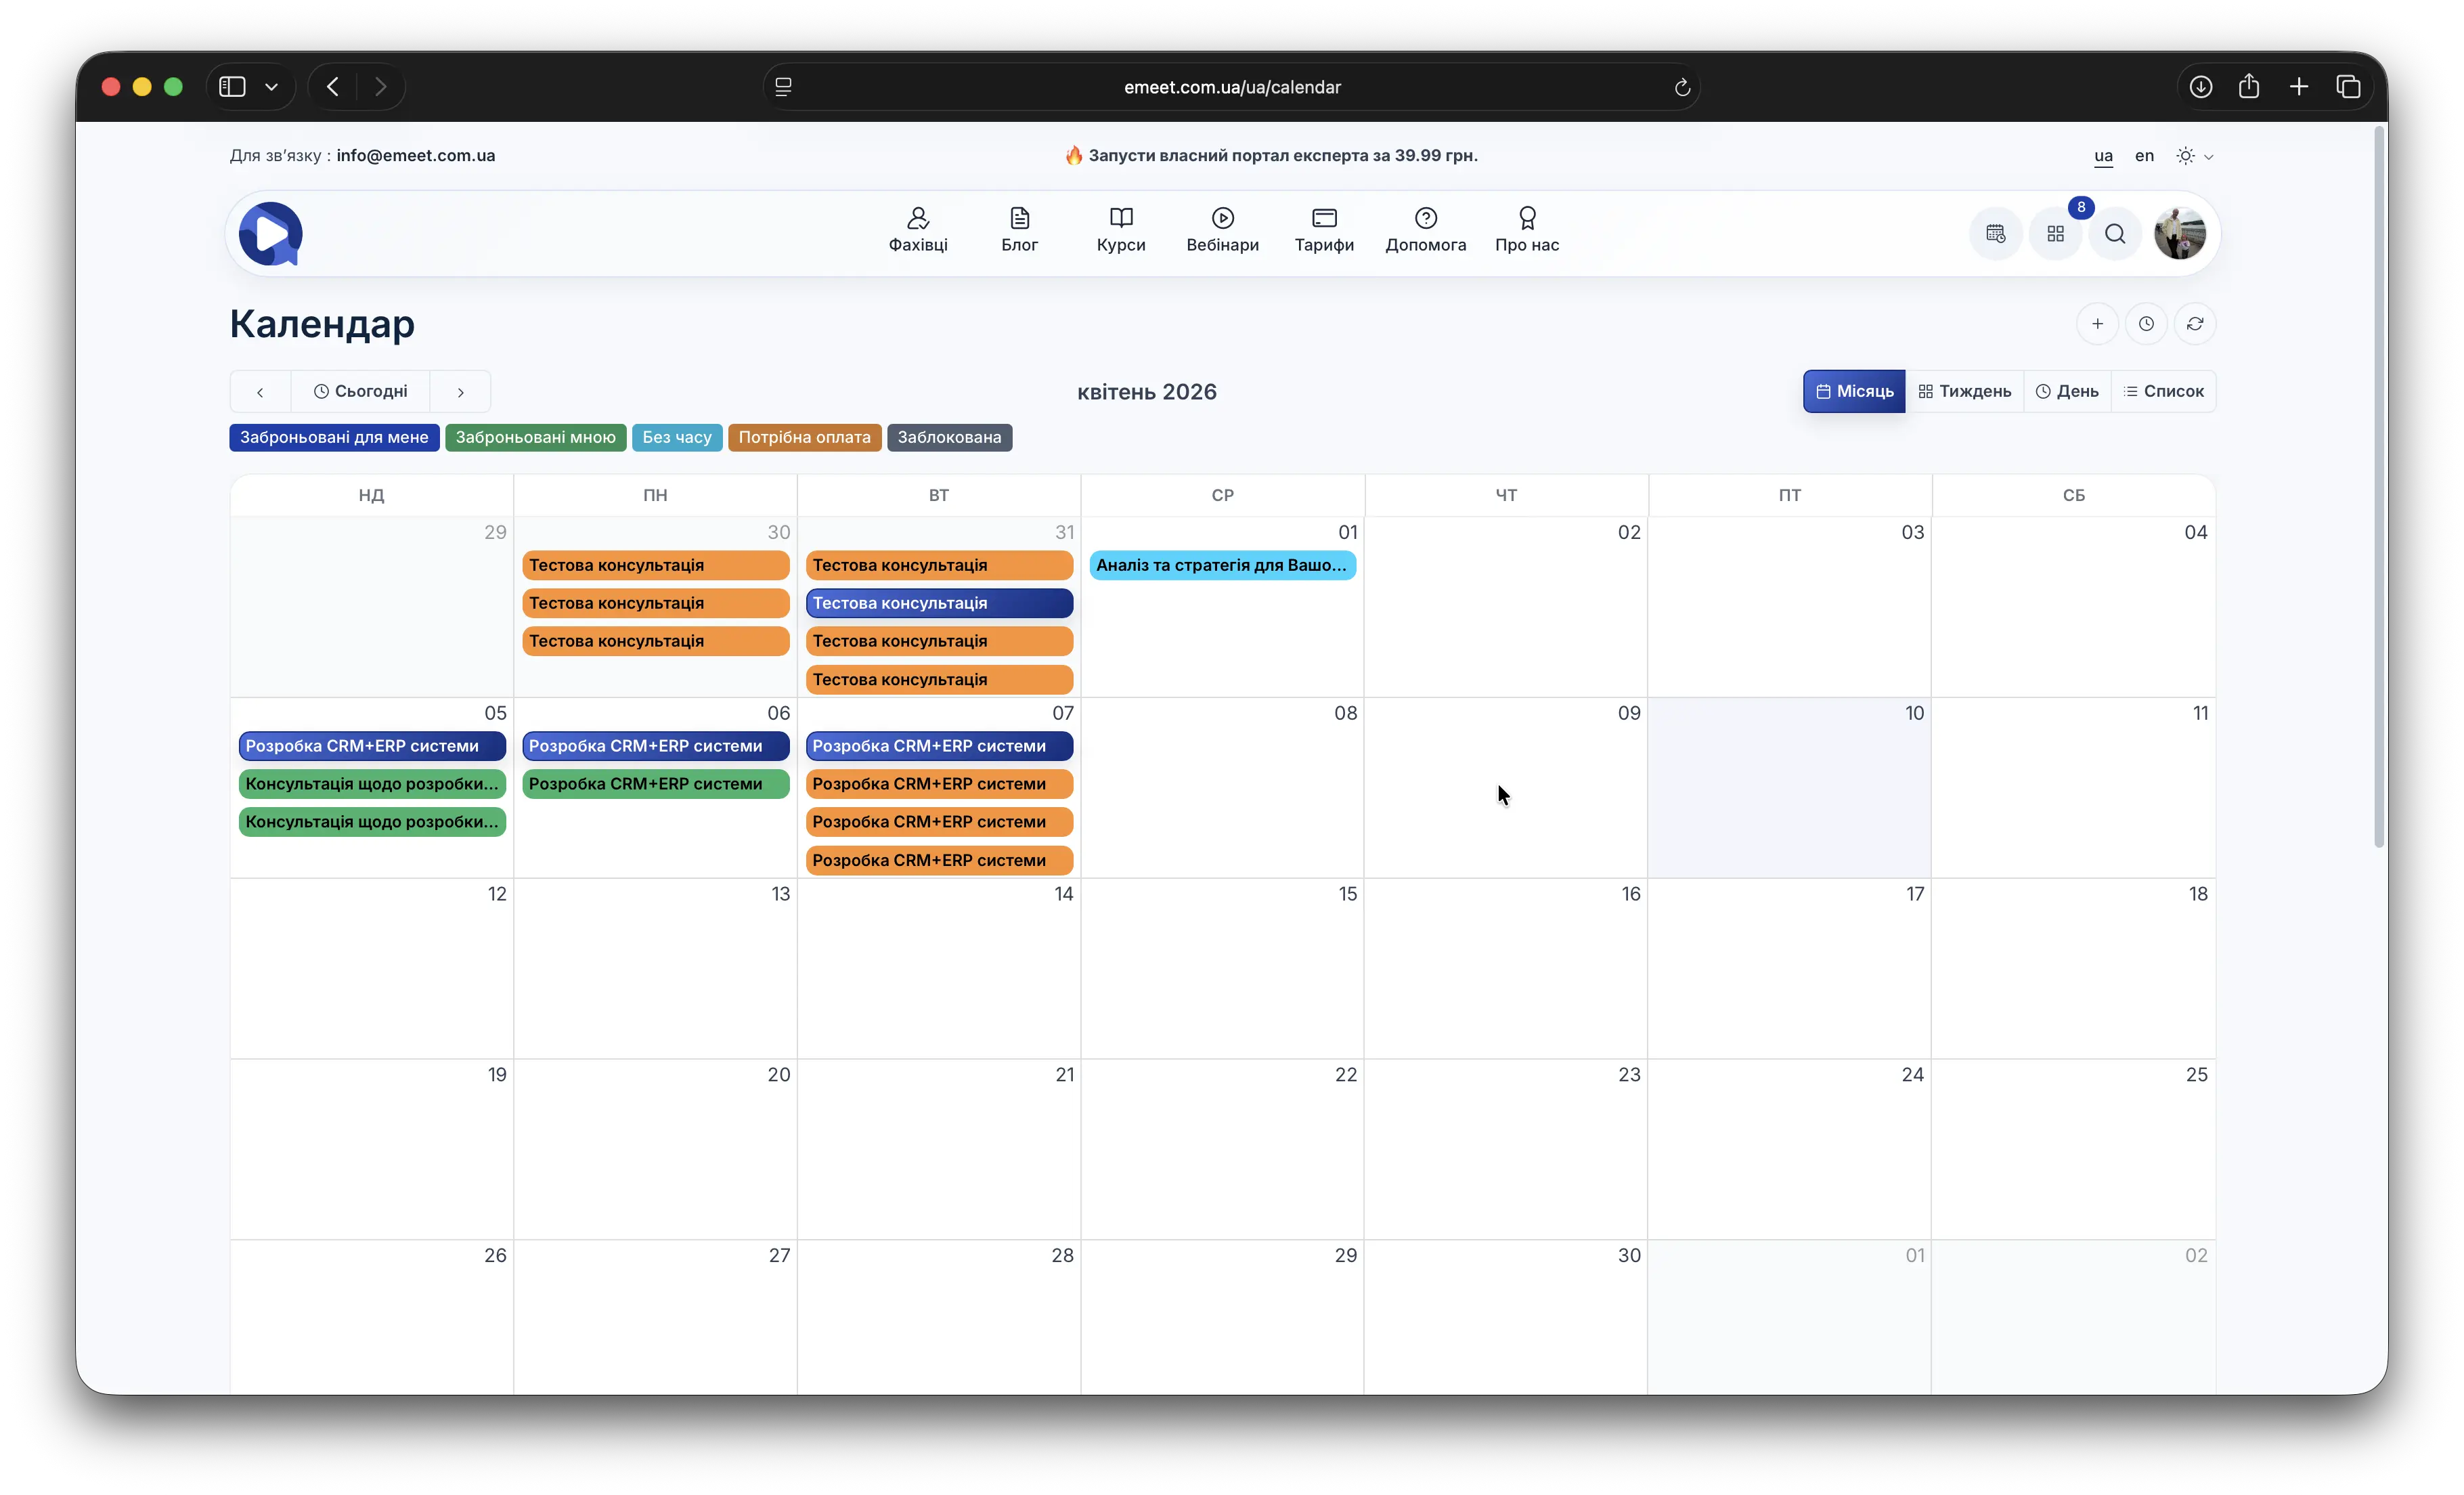Open the Вебінари menu item
Viewport: 2464px width, 1495px height.
coord(1222,230)
